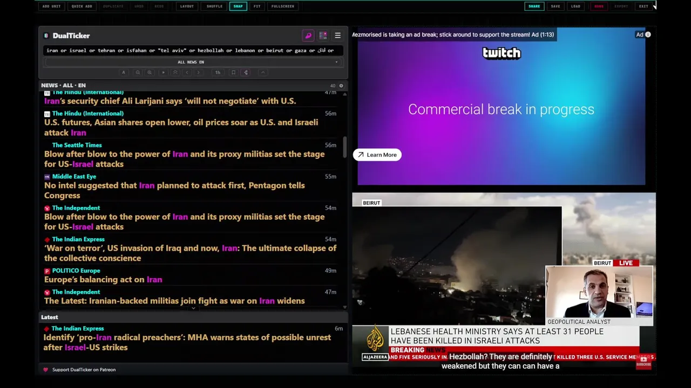Screen dimensions: 691x388
Task: Click the REDO toolbar button
Action: coord(159,6)
